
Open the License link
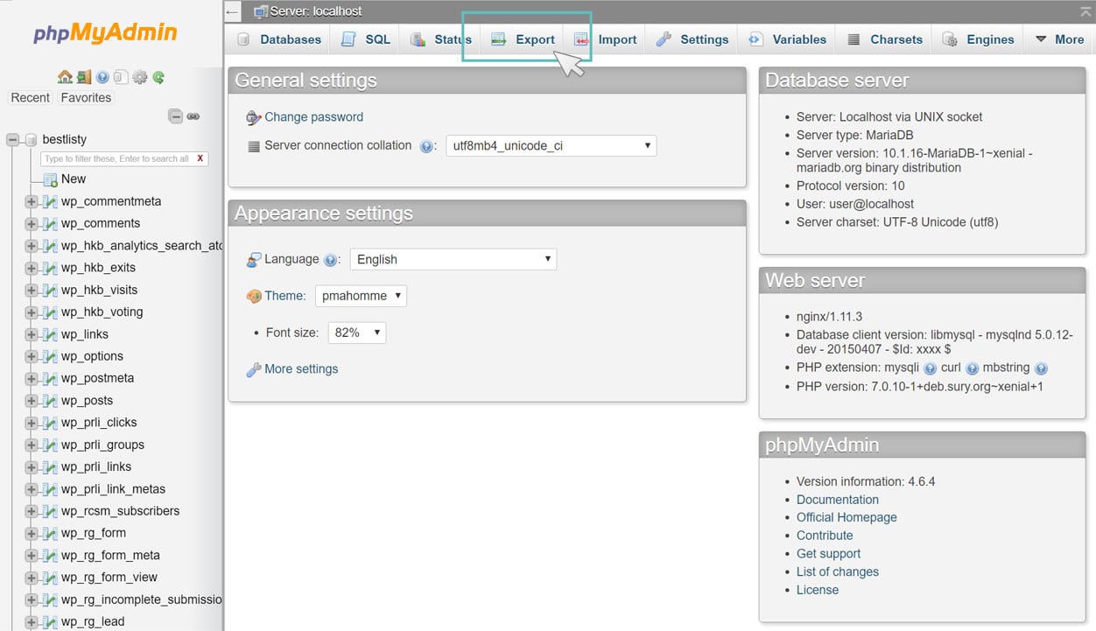pos(818,590)
